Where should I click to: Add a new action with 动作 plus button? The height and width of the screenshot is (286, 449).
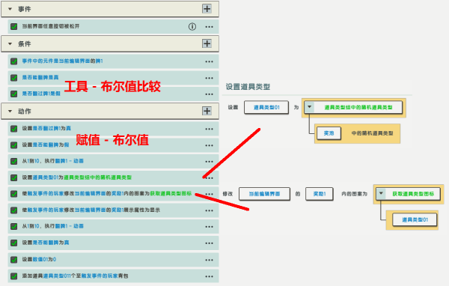pyautogui.click(x=207, y=111)
